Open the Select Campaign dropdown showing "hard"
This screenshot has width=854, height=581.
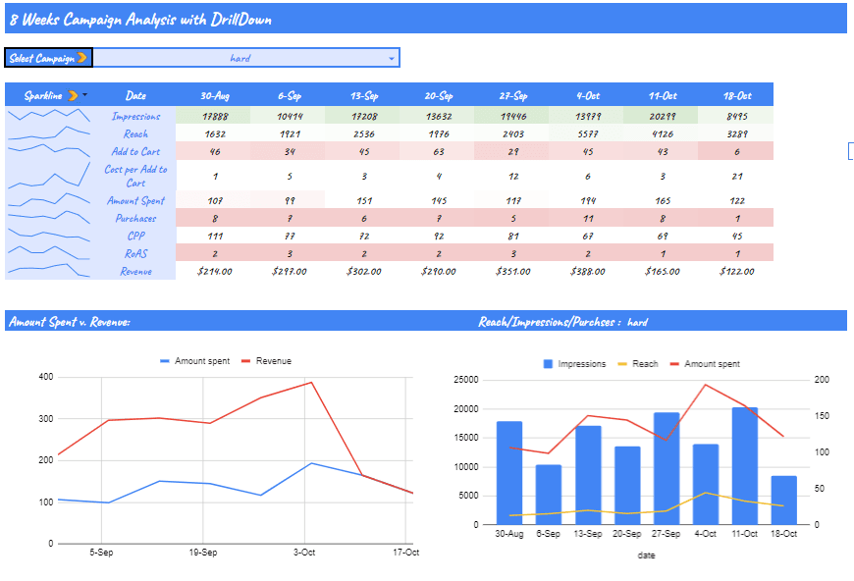point(246,58)
